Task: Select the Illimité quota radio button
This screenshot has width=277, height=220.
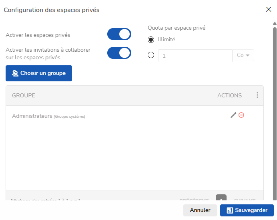Action: 151,40
